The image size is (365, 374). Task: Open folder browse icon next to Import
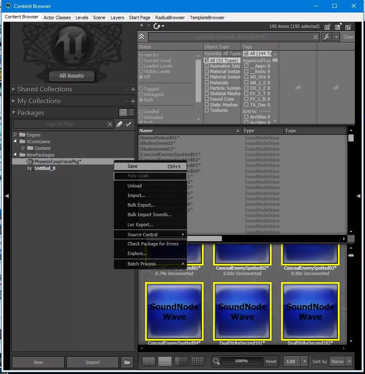pos(127,362)
